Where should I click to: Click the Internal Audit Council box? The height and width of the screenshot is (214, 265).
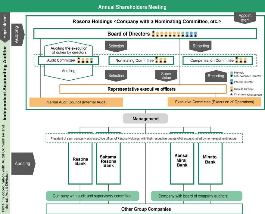tap(76, 102)
